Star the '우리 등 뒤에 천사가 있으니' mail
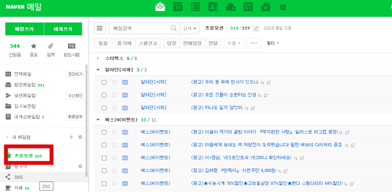The height and width of the screenshot is (192, 392). point(114,82)
